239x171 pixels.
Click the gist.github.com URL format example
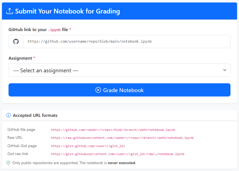pos(88,146)
